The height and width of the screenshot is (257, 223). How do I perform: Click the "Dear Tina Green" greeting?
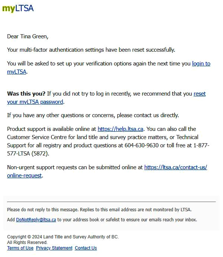[28, 36]
